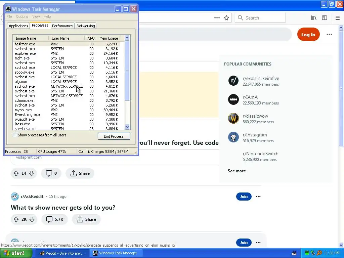Share the 'What tv show' post

click(86, 219)
